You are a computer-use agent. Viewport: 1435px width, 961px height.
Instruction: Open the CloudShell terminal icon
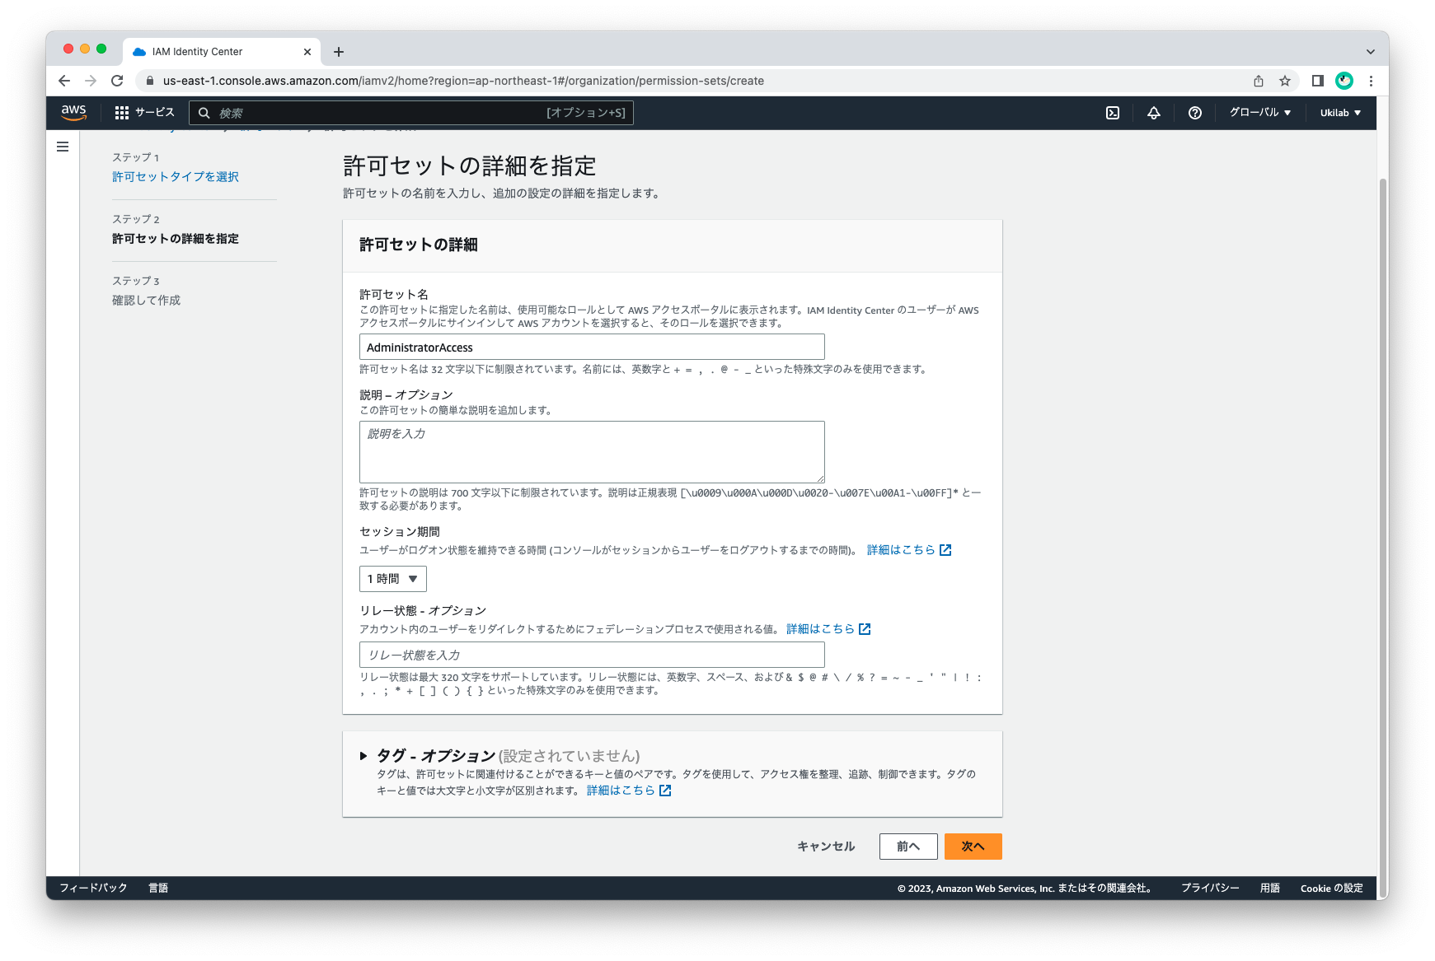tap(1113, 113)
